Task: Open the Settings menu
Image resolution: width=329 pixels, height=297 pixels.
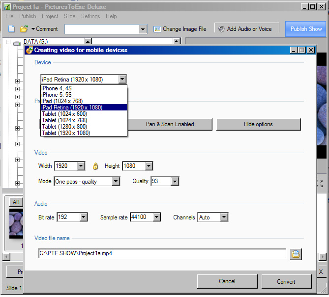Action: [x=90, y=16]
